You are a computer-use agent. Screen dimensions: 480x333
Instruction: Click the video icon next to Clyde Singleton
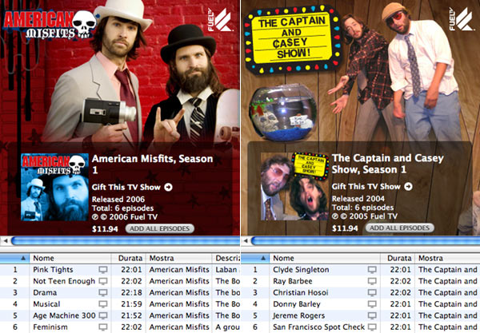pyautogui.click(x=371, y=271)
